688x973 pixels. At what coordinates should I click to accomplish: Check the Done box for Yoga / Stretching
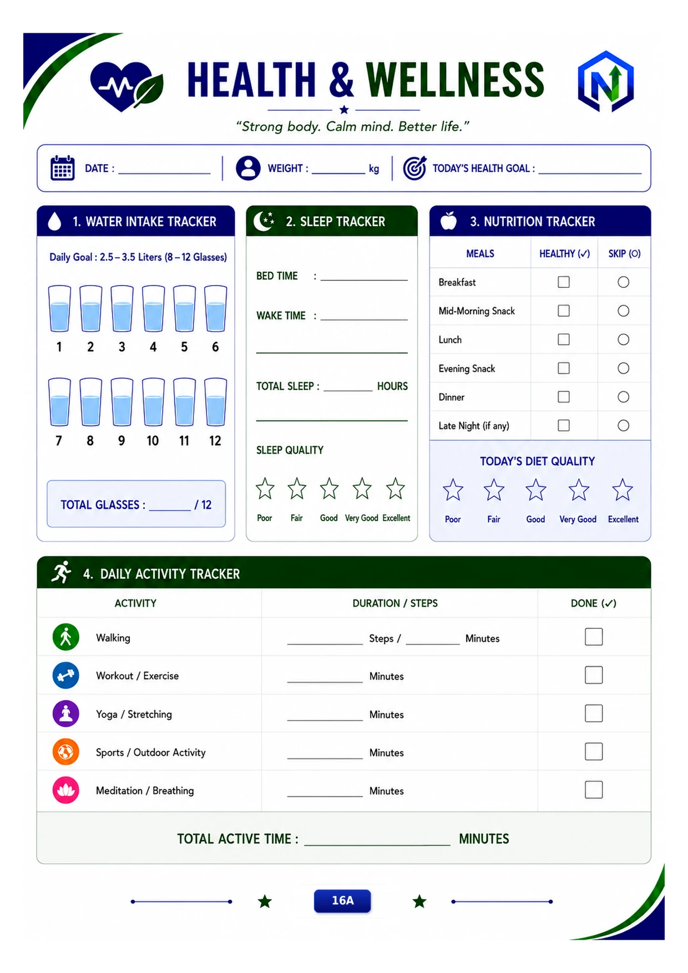click(594, 713)
